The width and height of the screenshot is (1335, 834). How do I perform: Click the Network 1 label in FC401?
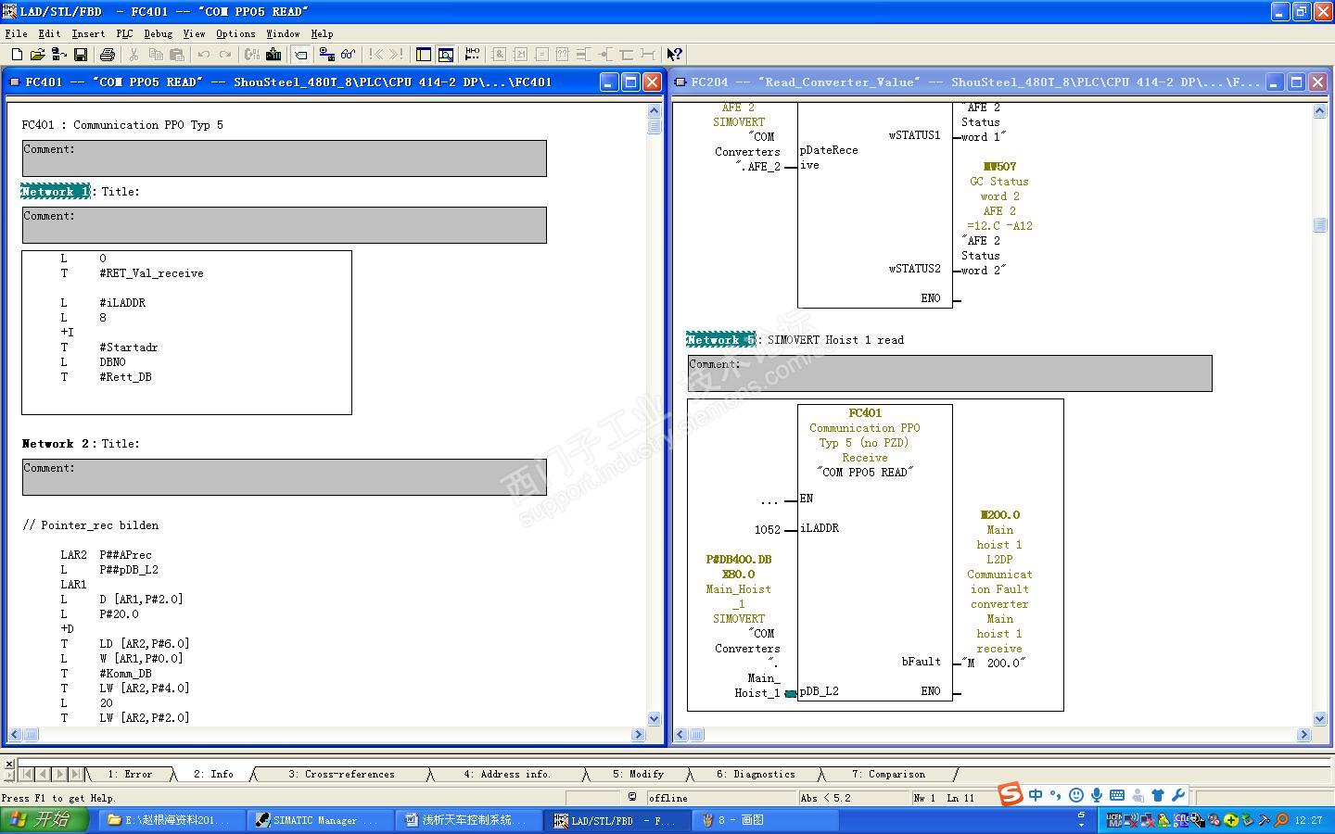(x=56, y=192)
